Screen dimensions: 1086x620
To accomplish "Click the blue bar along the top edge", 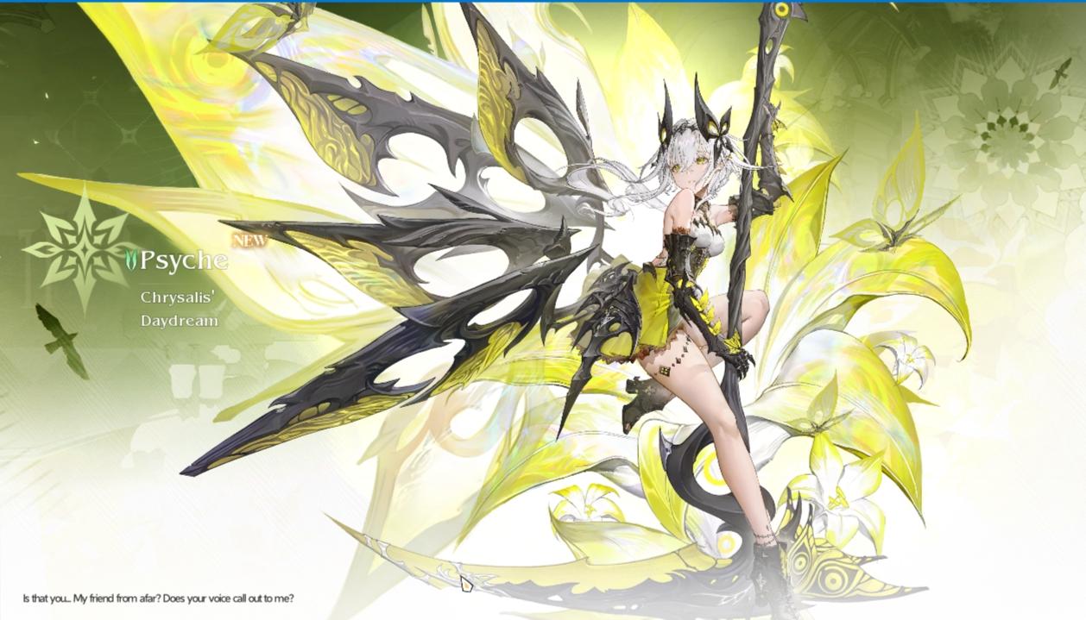I will coord(543,2).
